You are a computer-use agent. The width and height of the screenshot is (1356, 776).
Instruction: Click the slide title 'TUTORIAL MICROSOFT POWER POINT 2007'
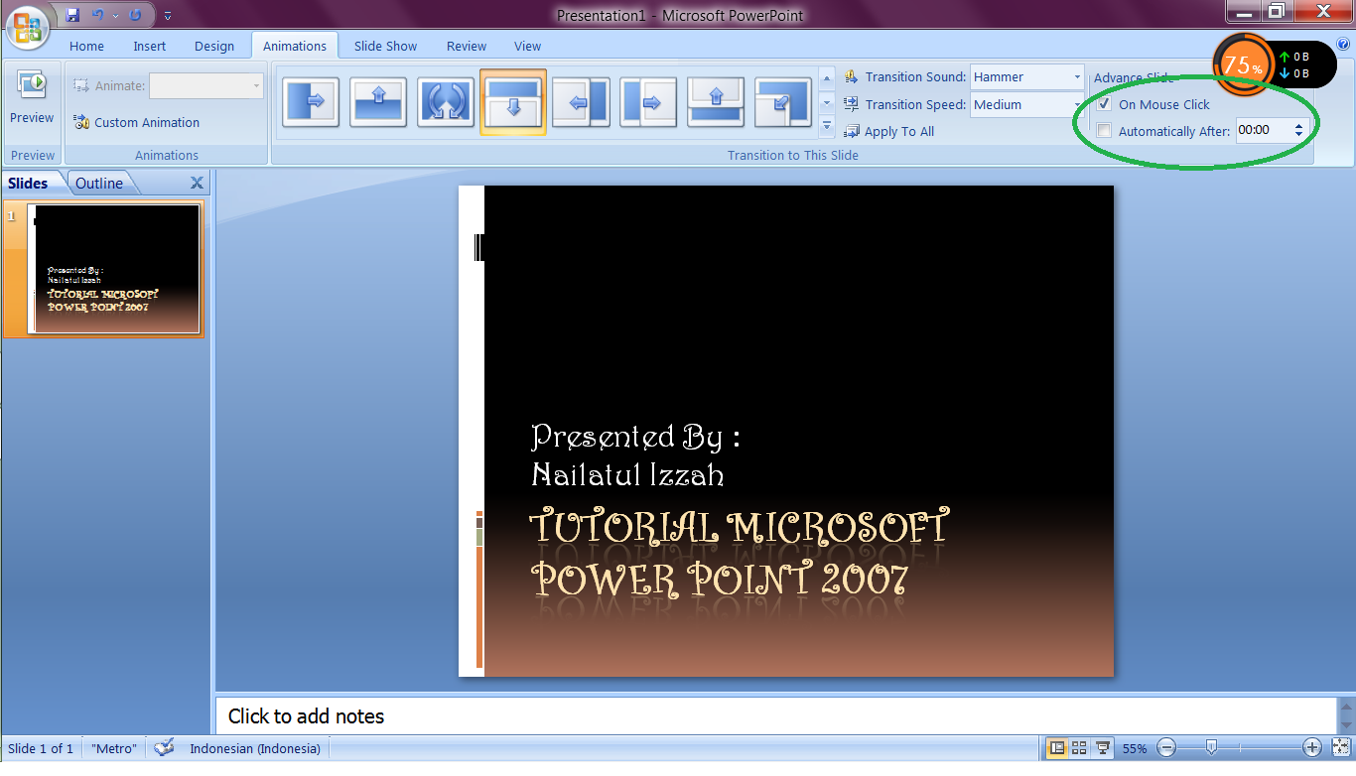point(738,553)
